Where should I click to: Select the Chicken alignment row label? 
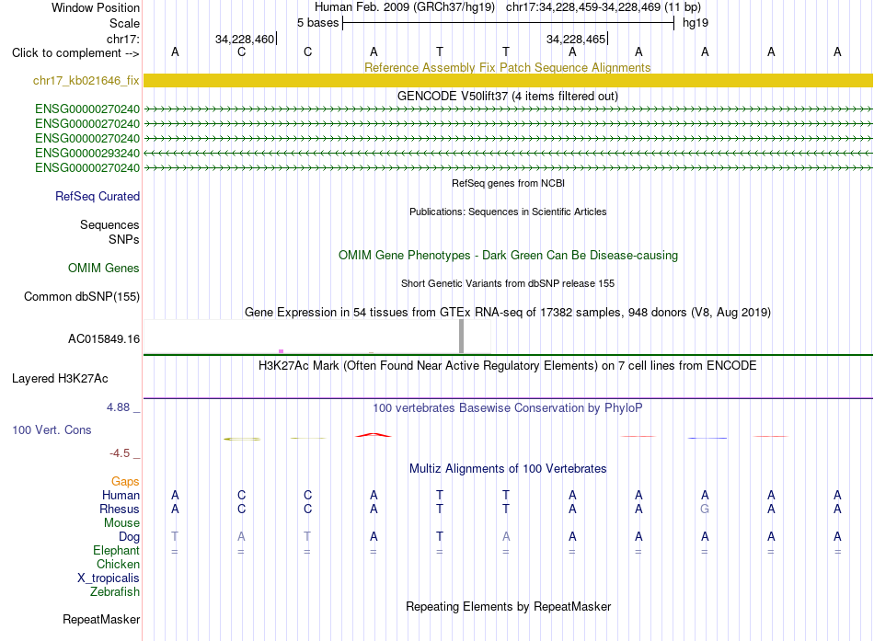(x=118, y=564)
